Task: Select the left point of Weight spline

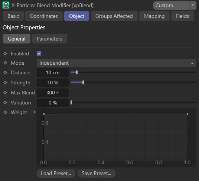Action: click(x=44, y=114)
